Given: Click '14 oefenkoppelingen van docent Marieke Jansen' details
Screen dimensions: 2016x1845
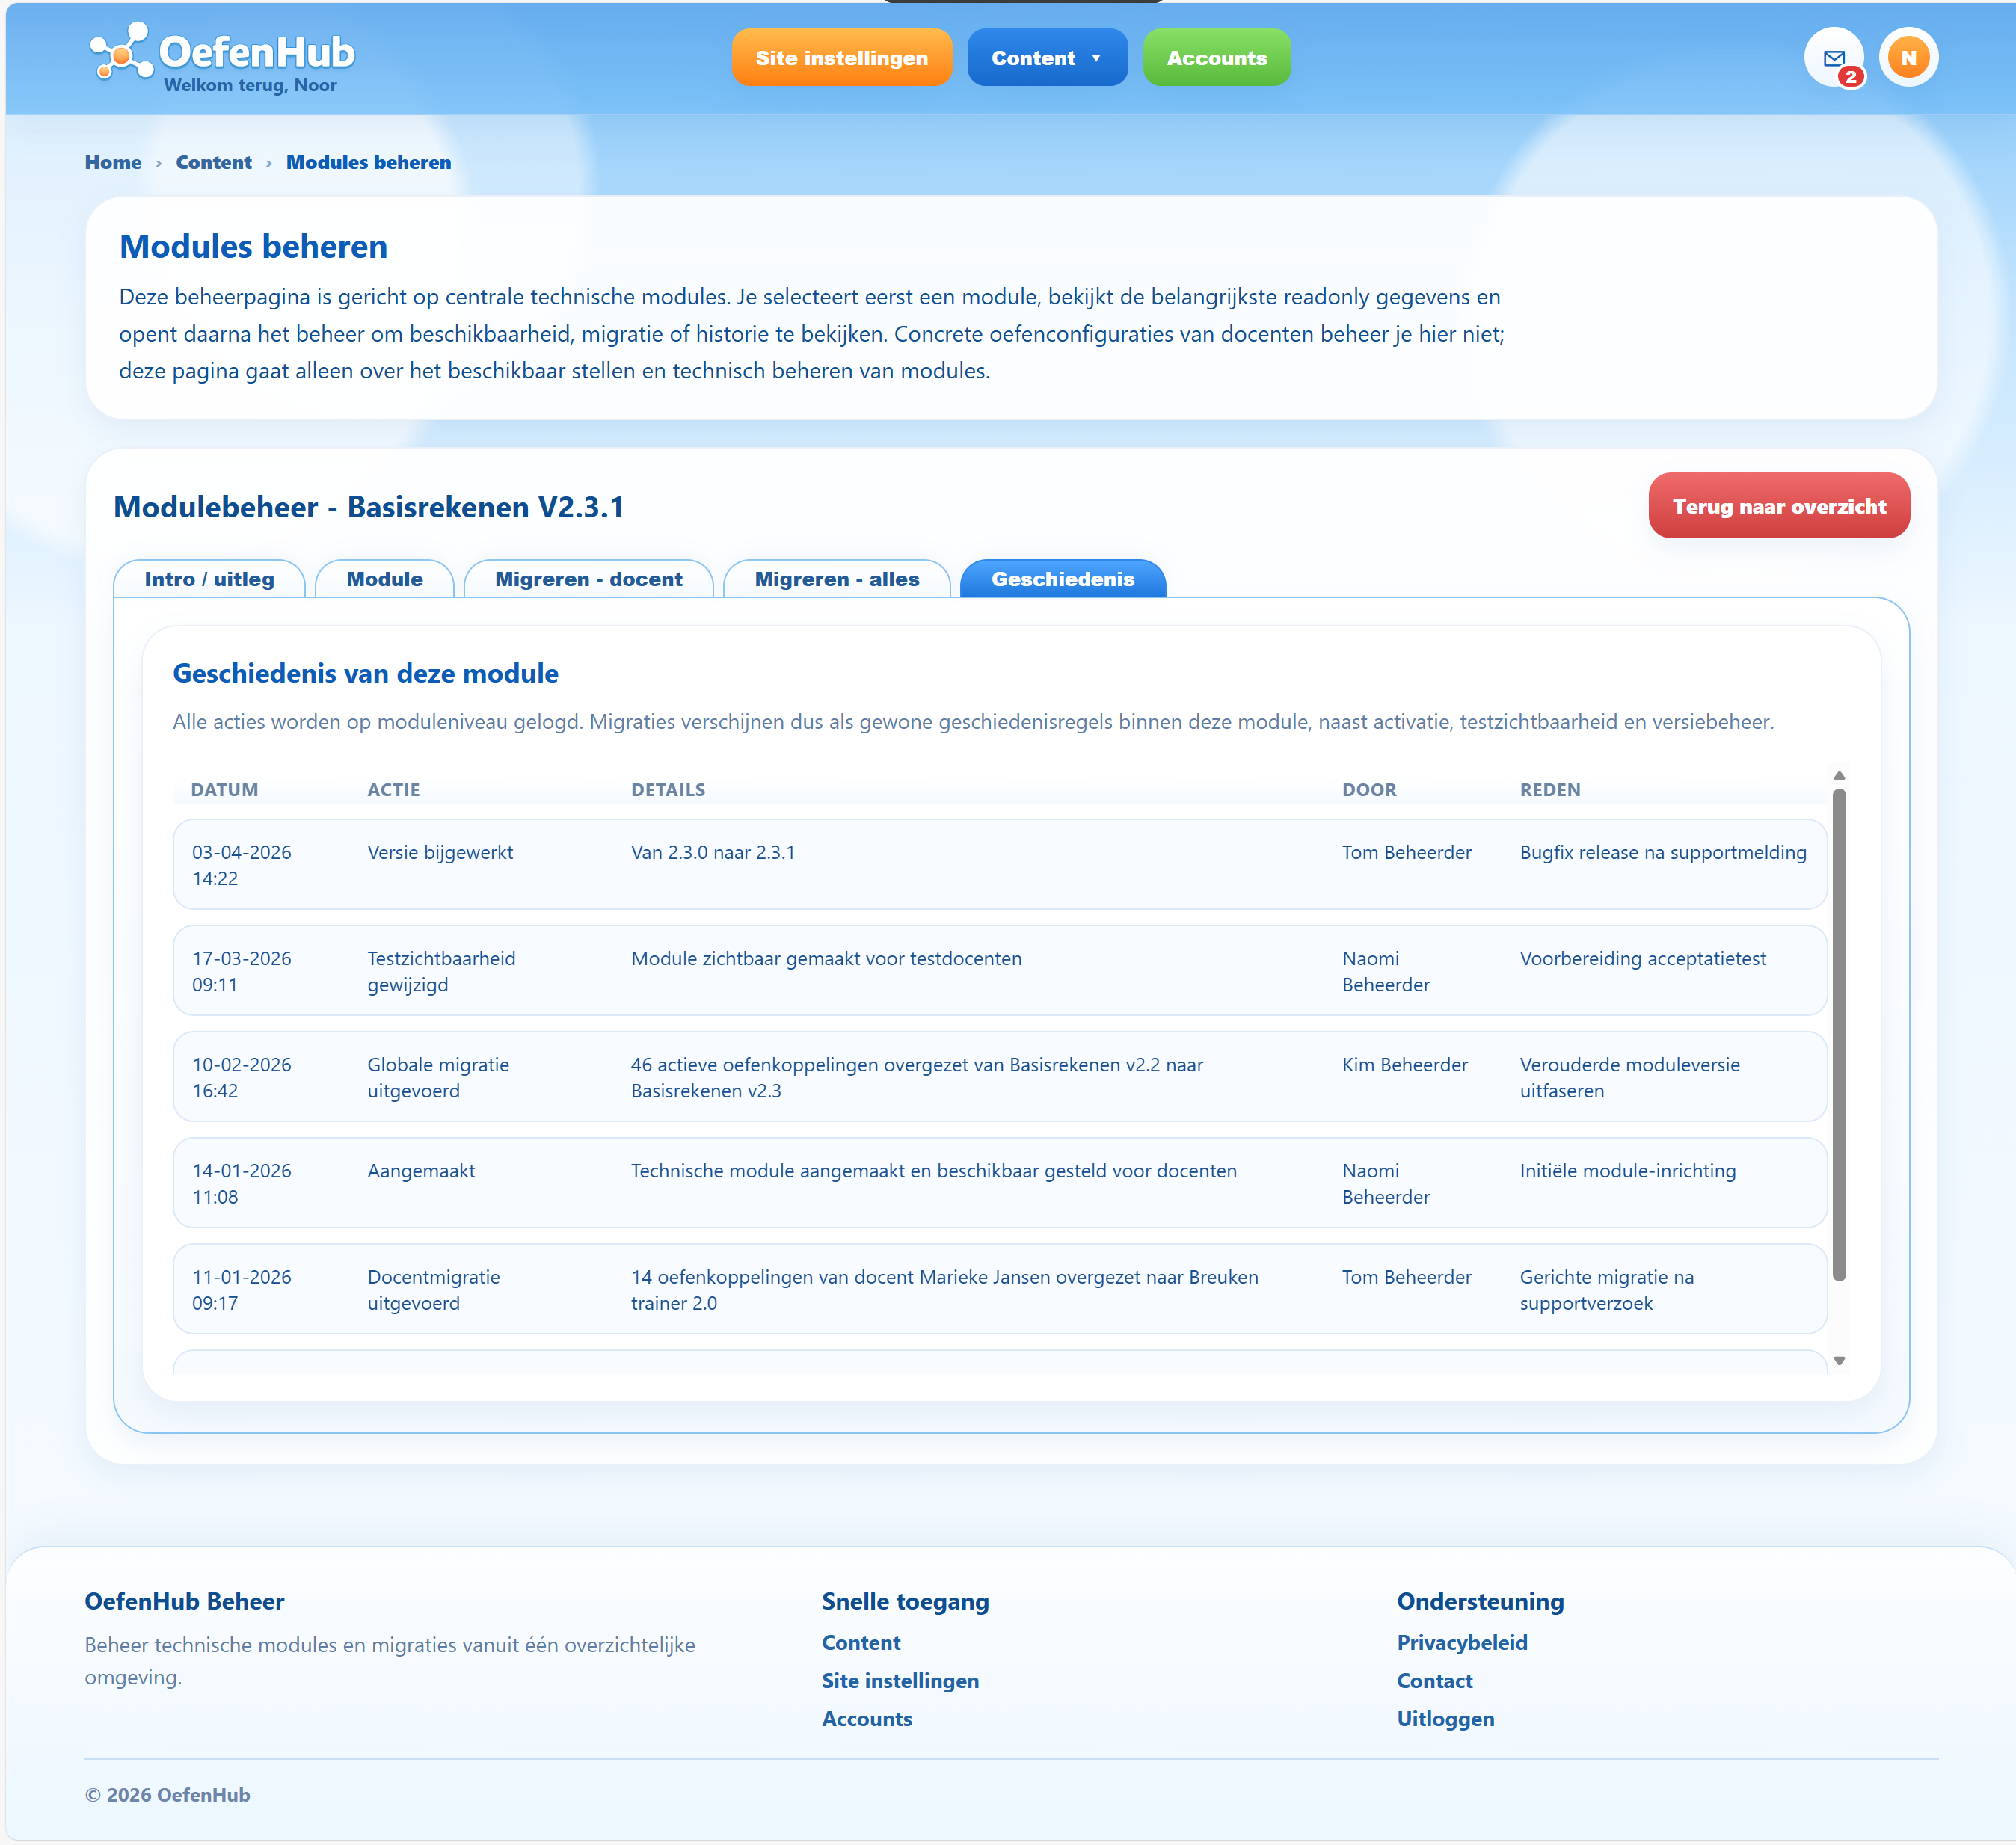Looking at the screenshot, I should (x=944, y=1290).
